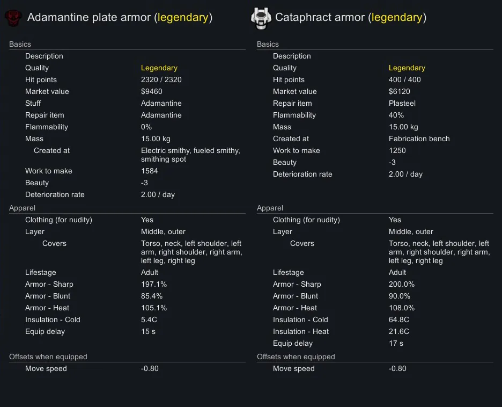Click Cataphract armor's Move speed -0.80 row
The height and width of the screenshot is (407, 502).
pyautogui.click(x=375, y=369)
